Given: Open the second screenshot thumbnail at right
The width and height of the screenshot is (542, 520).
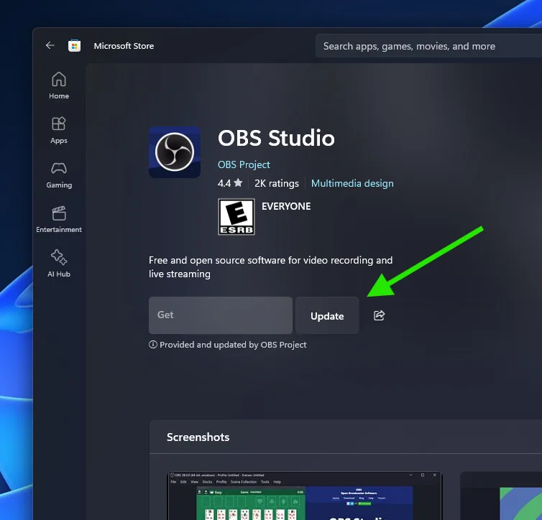Looking at the screenshot, I should point(501,496).
